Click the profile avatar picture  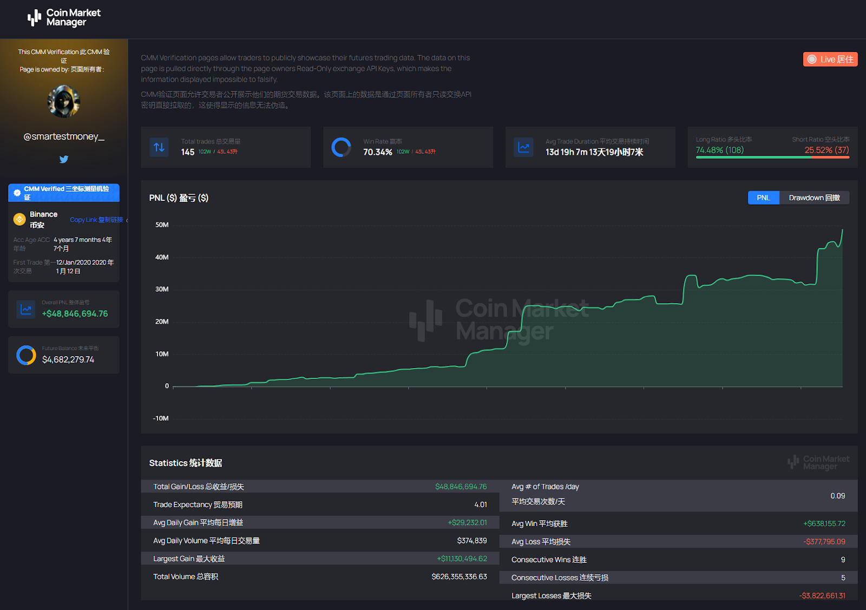64,101
